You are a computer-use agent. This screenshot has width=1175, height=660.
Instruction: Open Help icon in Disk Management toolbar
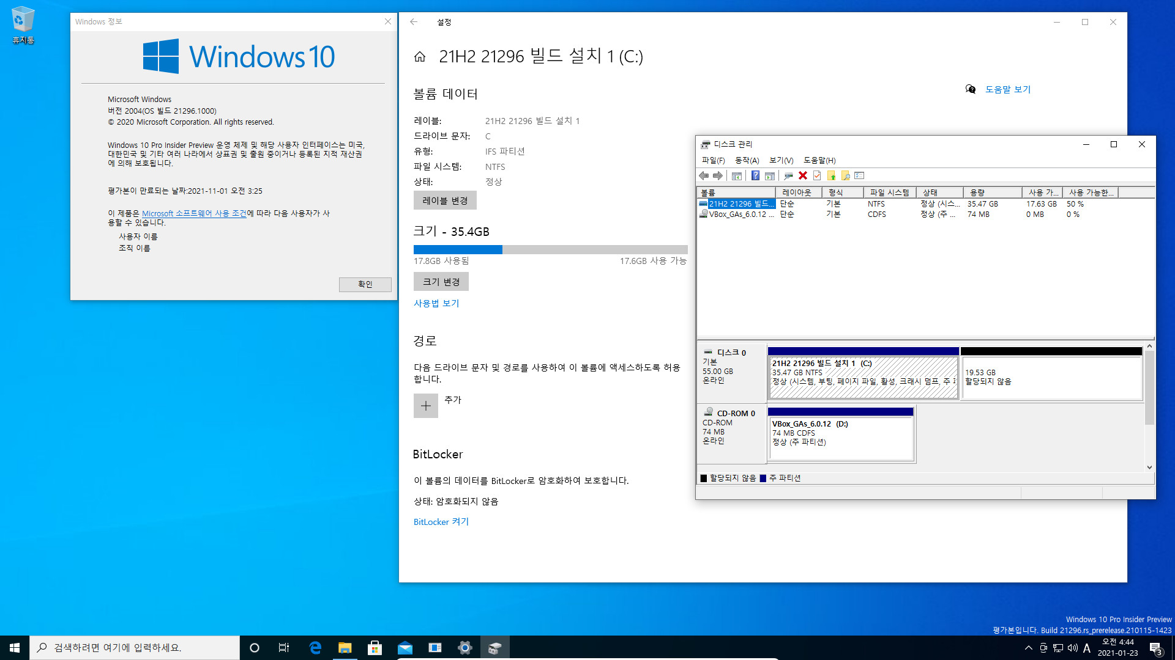click(756, 176)
